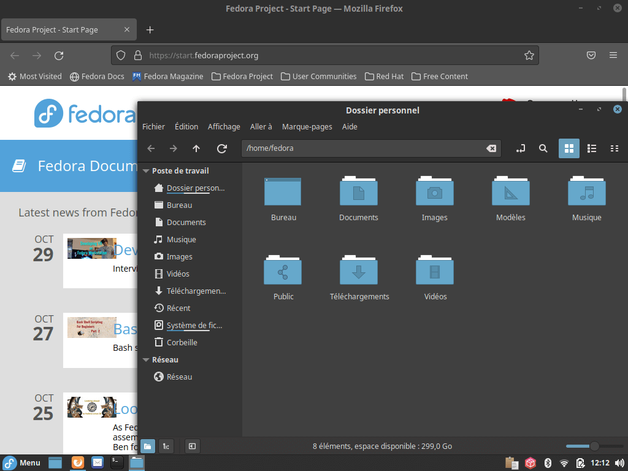Reload the current folder view
The height and width of the screenshot is (471, 628).
click(x=222, y=148)
